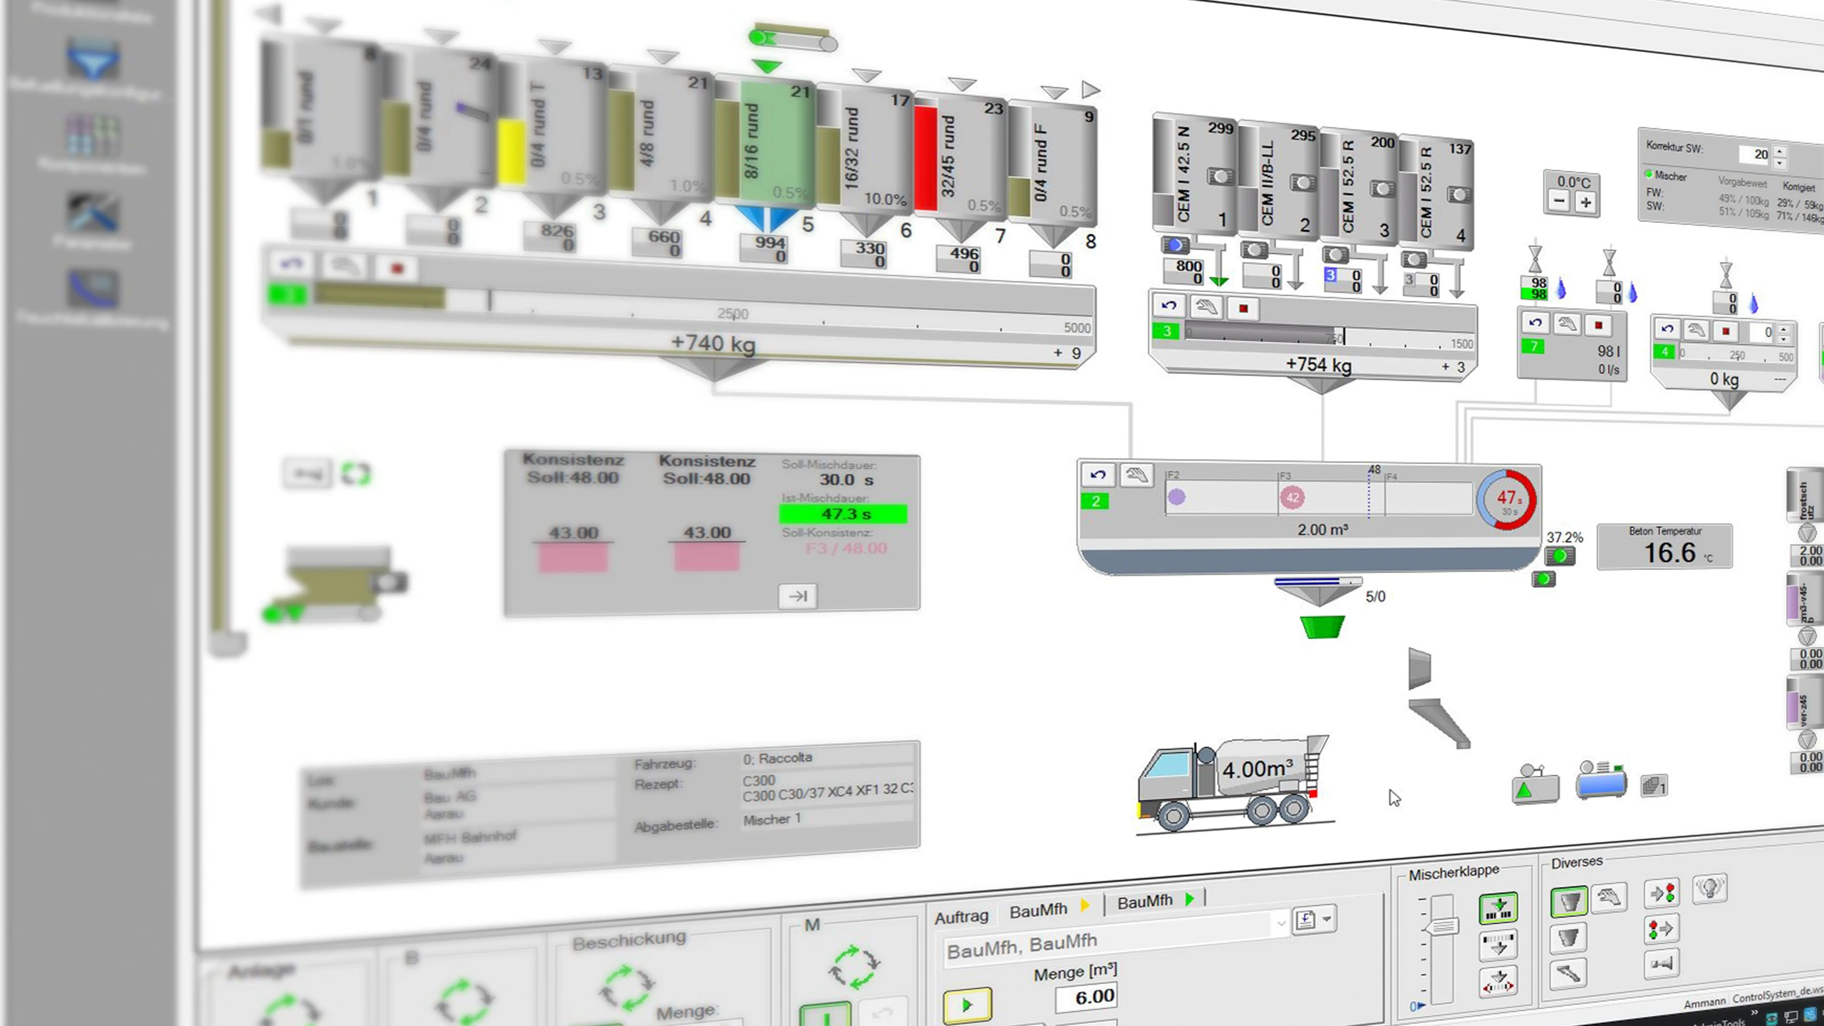The image size is (1824, 1026).
Task: Open the Auftrag order combo box dropdown
Action: (1280, 924)
